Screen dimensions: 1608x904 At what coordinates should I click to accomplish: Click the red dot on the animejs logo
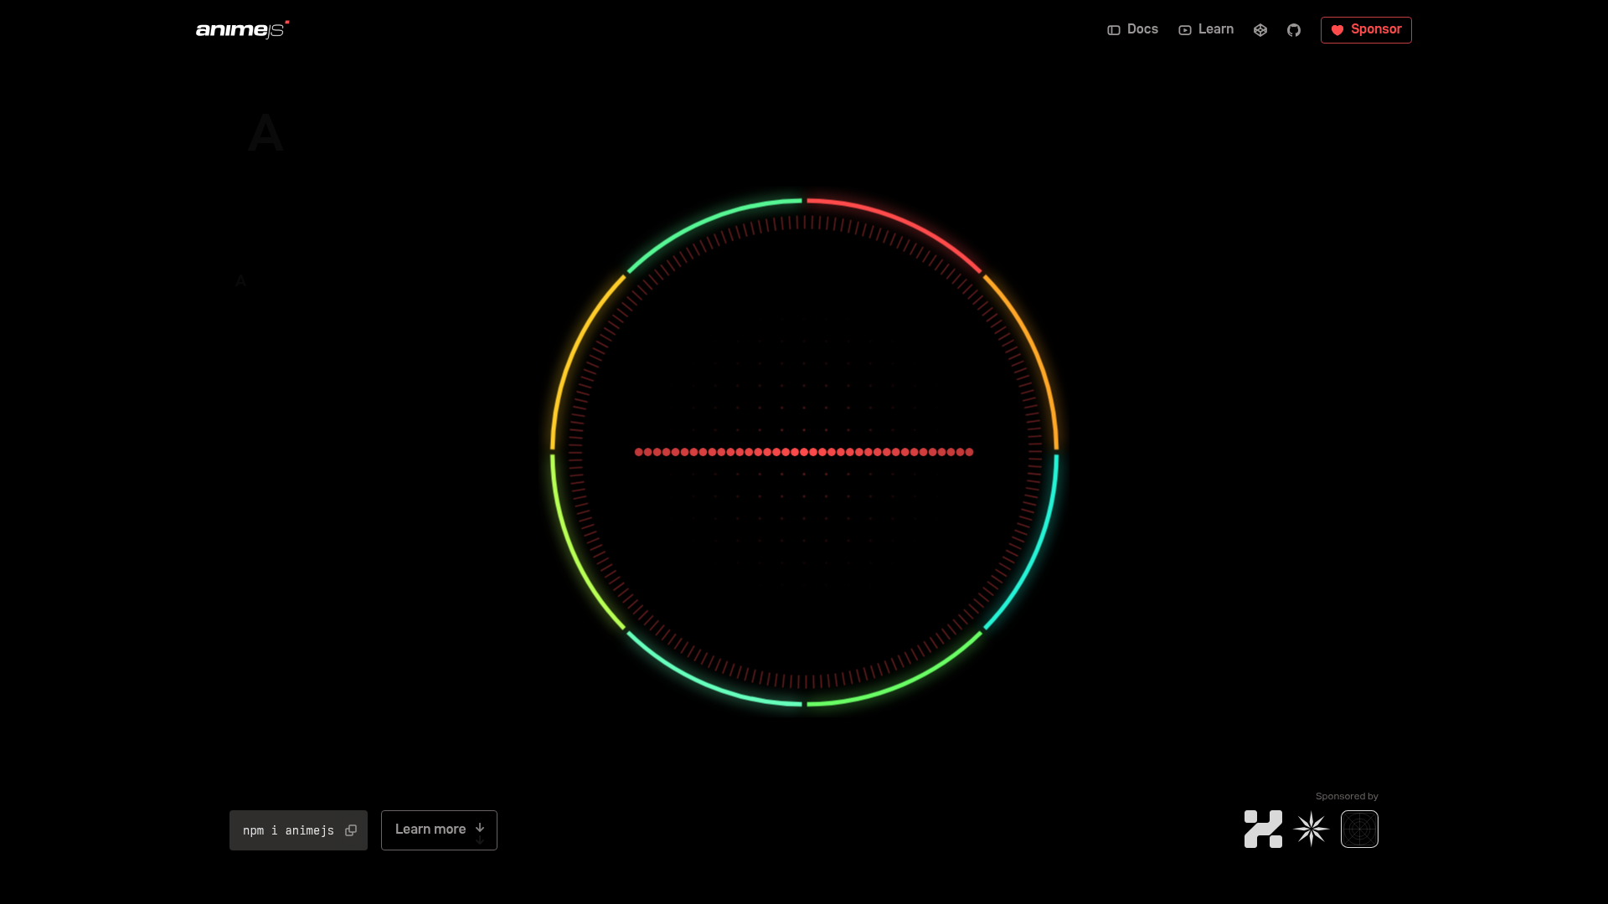coord(287,20)
